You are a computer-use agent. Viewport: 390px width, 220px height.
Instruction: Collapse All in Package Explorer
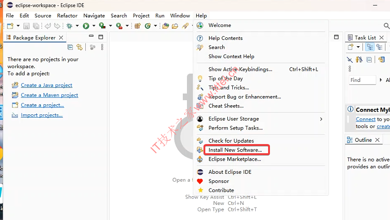click(70, 47)
